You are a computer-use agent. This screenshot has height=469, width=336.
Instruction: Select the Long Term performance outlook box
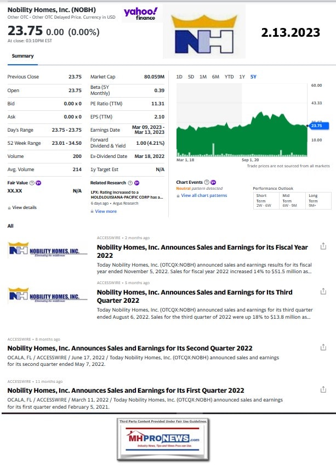(318, 200)
